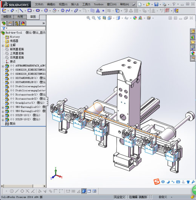
Task: Toggle the Sogou soft keyboard
Action: coord(178,182)
